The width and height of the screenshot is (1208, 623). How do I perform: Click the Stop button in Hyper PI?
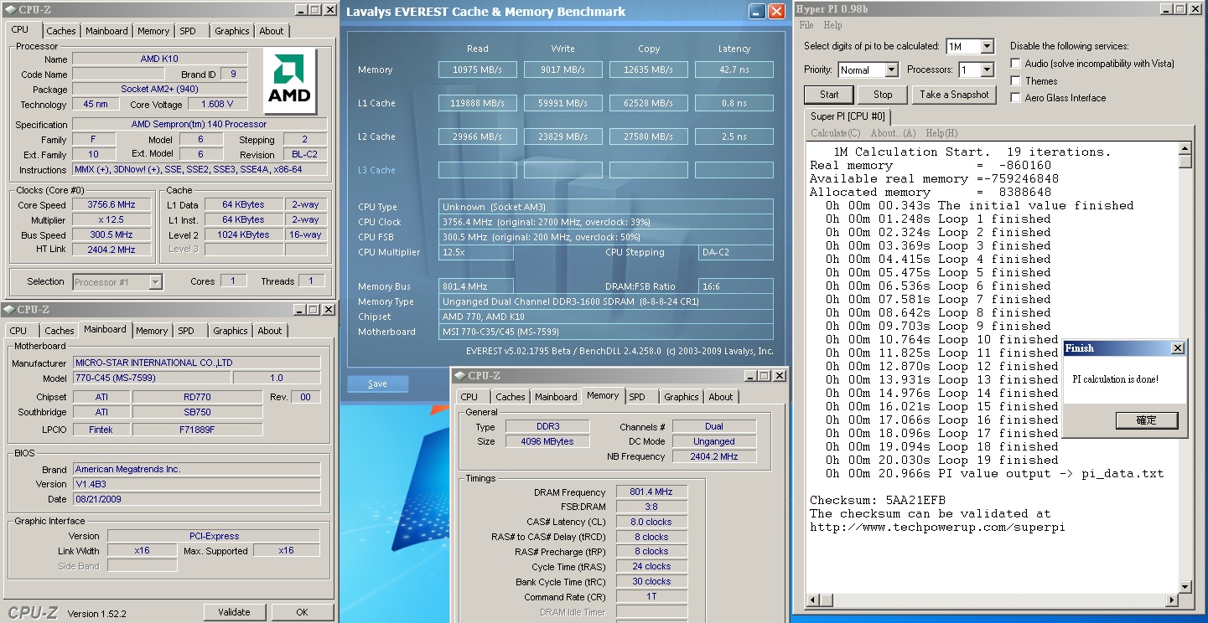(x=883, y=95)
